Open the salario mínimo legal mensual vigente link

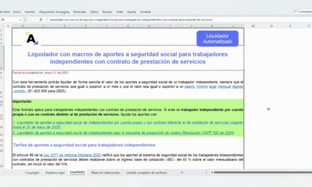pos(214,87)
